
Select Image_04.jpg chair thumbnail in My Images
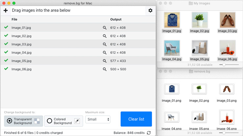(x=172, y=48)
